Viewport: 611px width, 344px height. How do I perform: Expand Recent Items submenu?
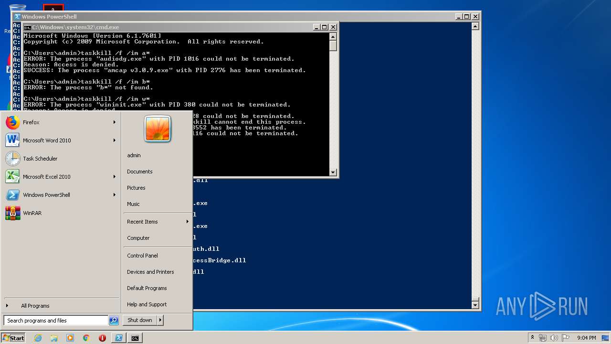(x=188, y=222)
